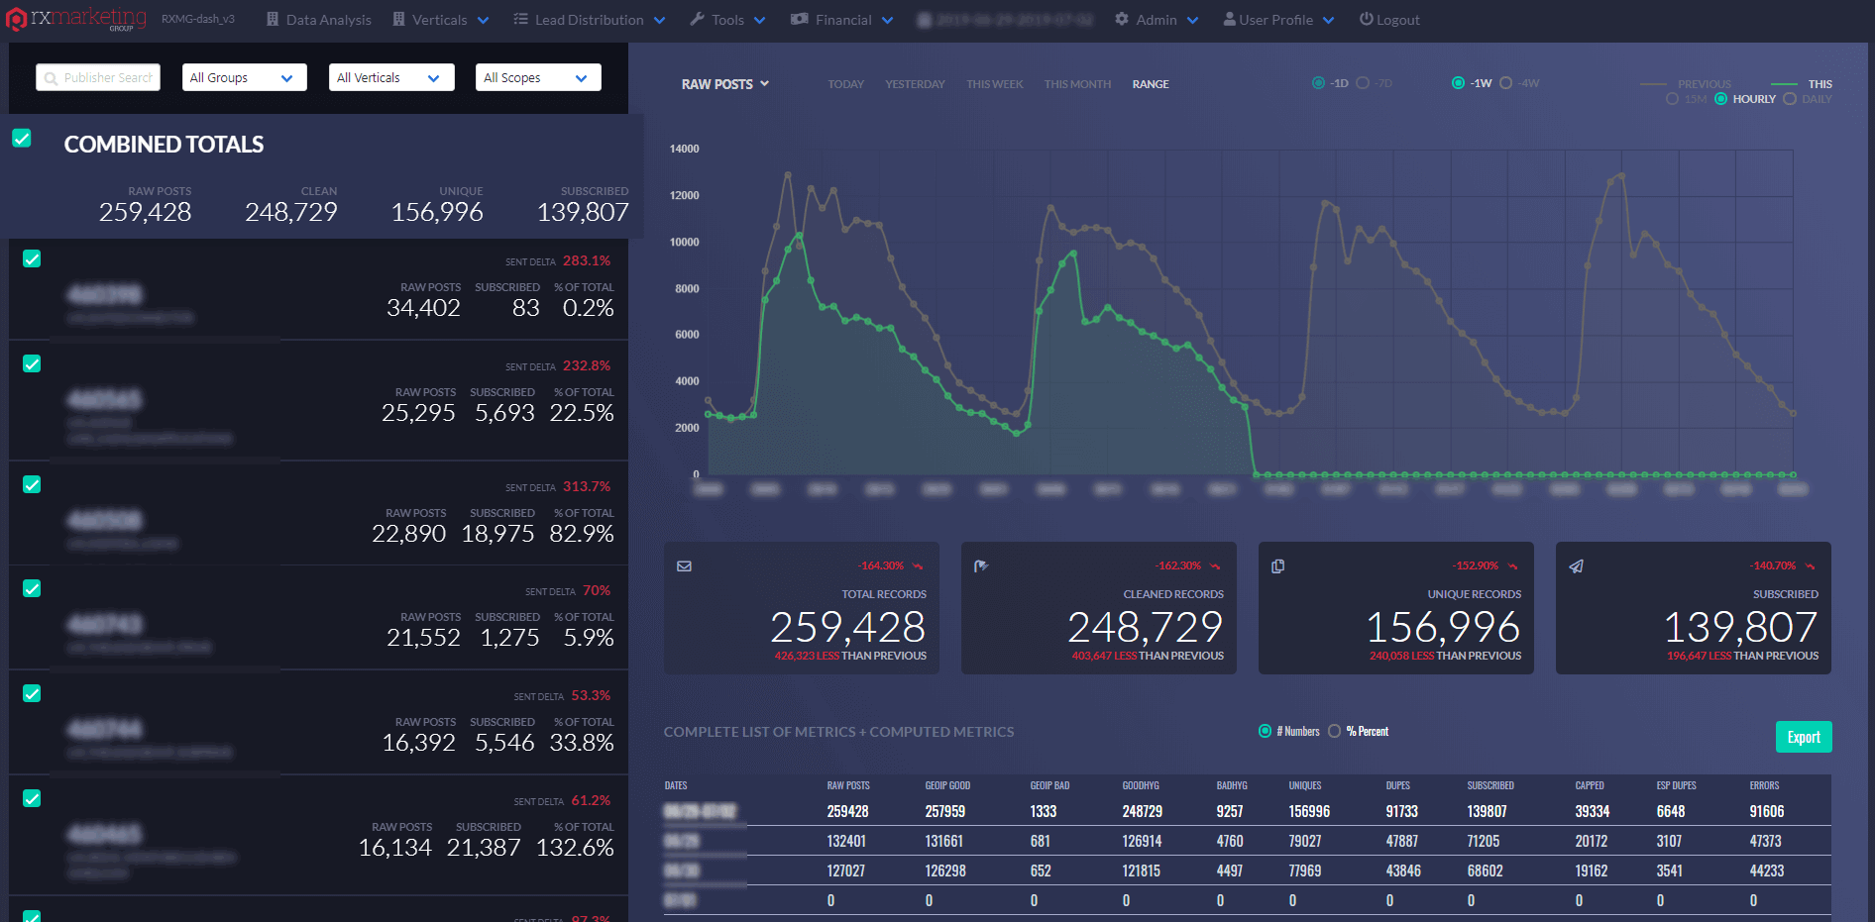Switch to the THIS WEEK range tab

coord(995,84)
